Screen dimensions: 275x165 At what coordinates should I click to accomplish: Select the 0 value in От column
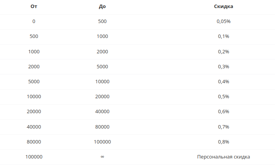(x=34, y=21)
